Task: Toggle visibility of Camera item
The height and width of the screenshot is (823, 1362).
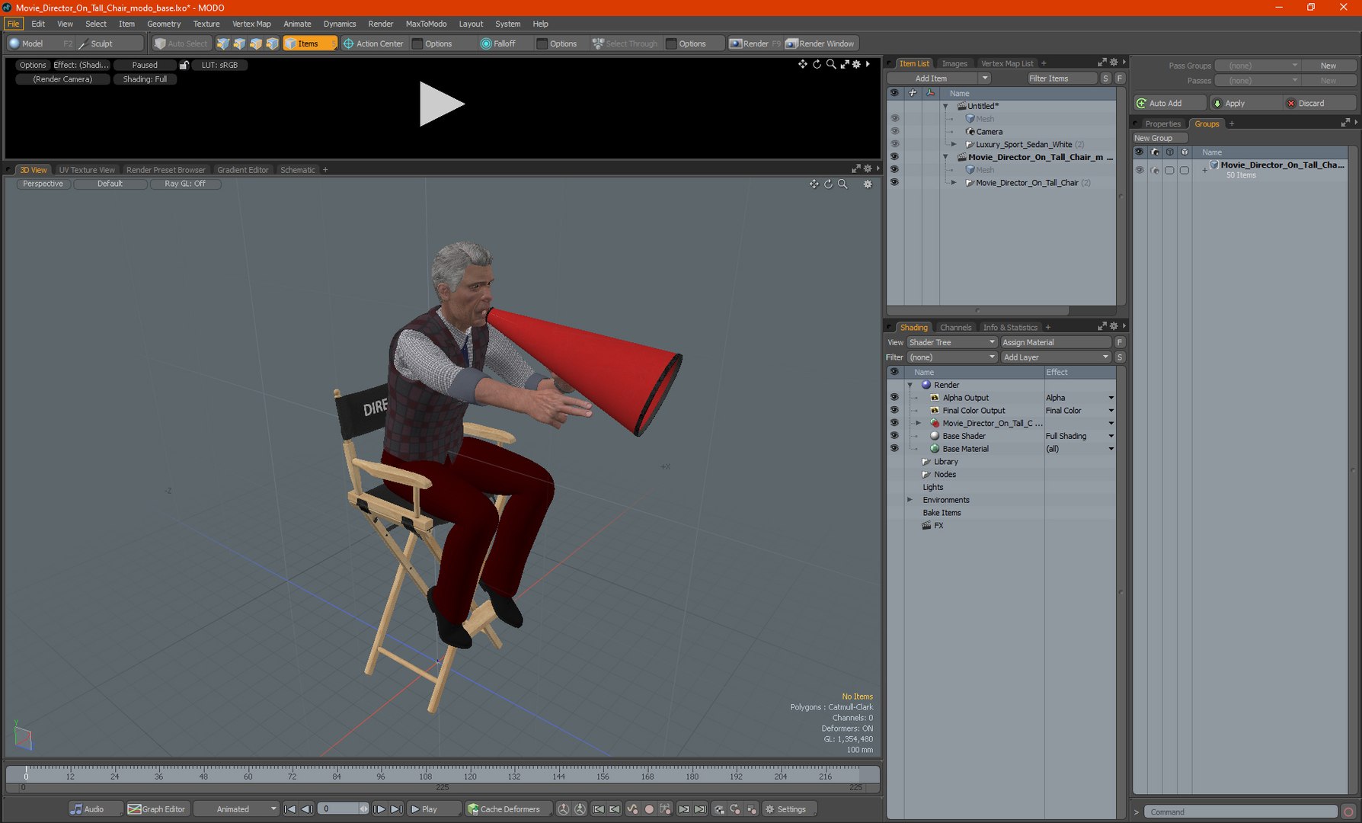Action: pyautogui.click(x=894, y=131)
